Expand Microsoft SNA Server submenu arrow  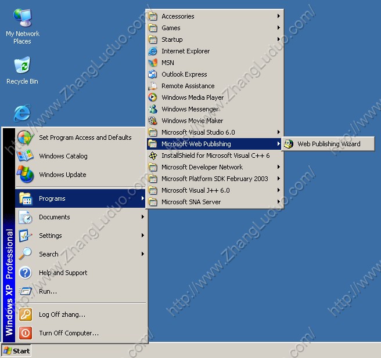tap(279, 202)
